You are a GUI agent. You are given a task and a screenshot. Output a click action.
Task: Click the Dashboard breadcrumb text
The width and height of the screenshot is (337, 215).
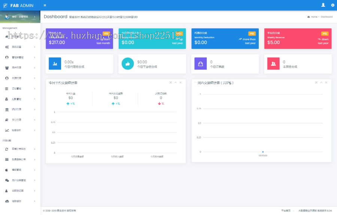[327, 17]
